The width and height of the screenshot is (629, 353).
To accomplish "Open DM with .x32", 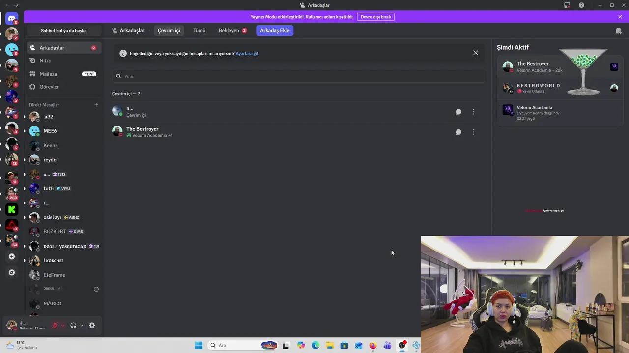I will [x=64, y=117].
